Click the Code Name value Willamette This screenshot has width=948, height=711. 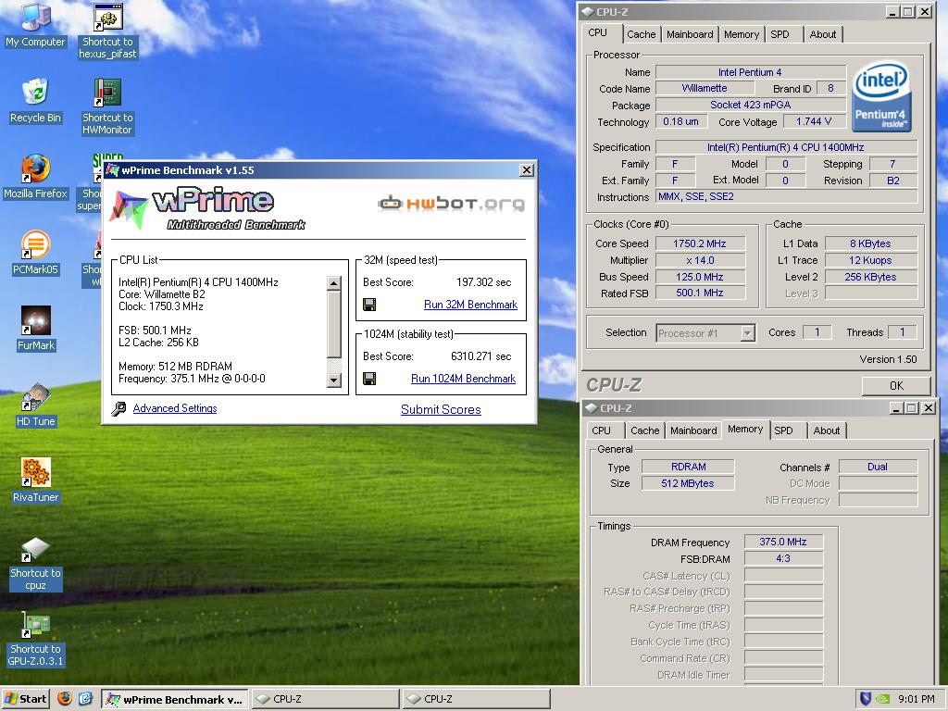(705, 88)
